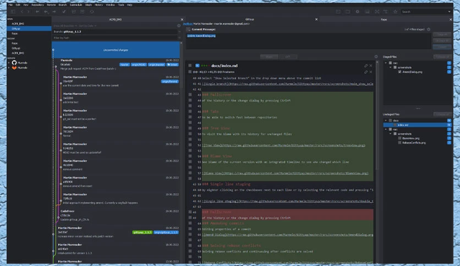Discard the hunk with its X icon
The image size is (460, 266).
[371, 72]
